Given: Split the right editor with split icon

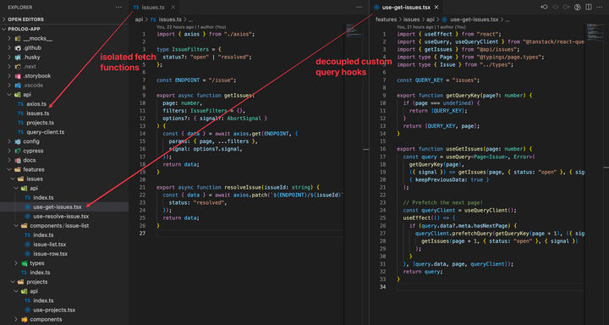Looking at the screenshot, I should coord(589,7).
